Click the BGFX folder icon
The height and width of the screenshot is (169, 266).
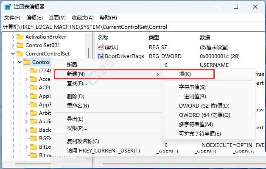point(34,139)
